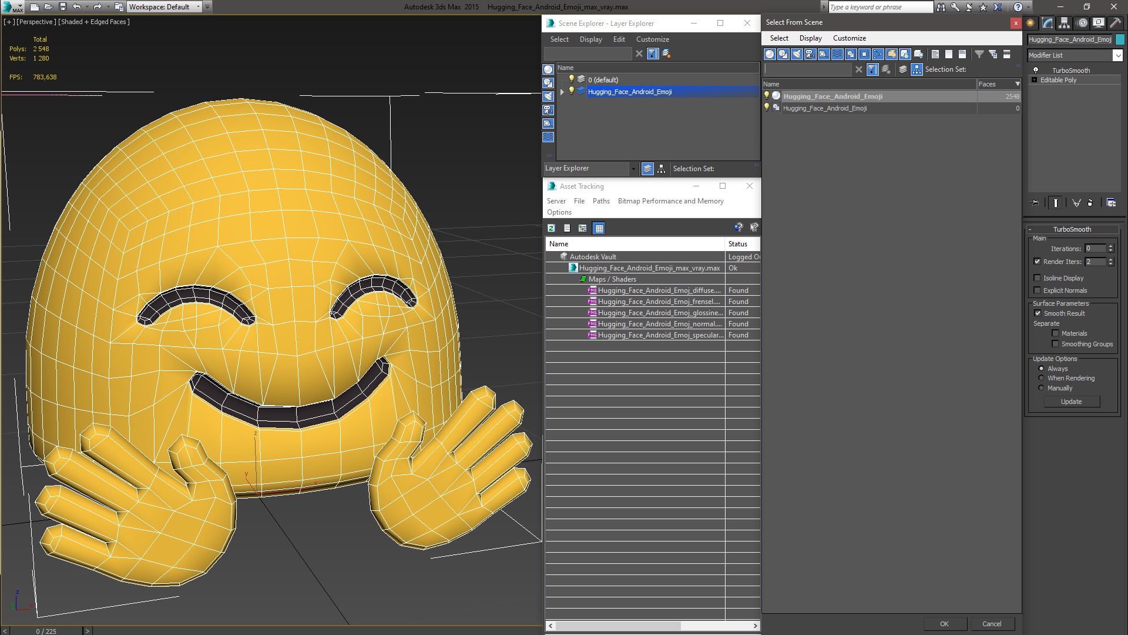The height and width of the screenshot is (635, 1128).
Task: Click the object color swatch next to name
Action: tap(1120, 39)
